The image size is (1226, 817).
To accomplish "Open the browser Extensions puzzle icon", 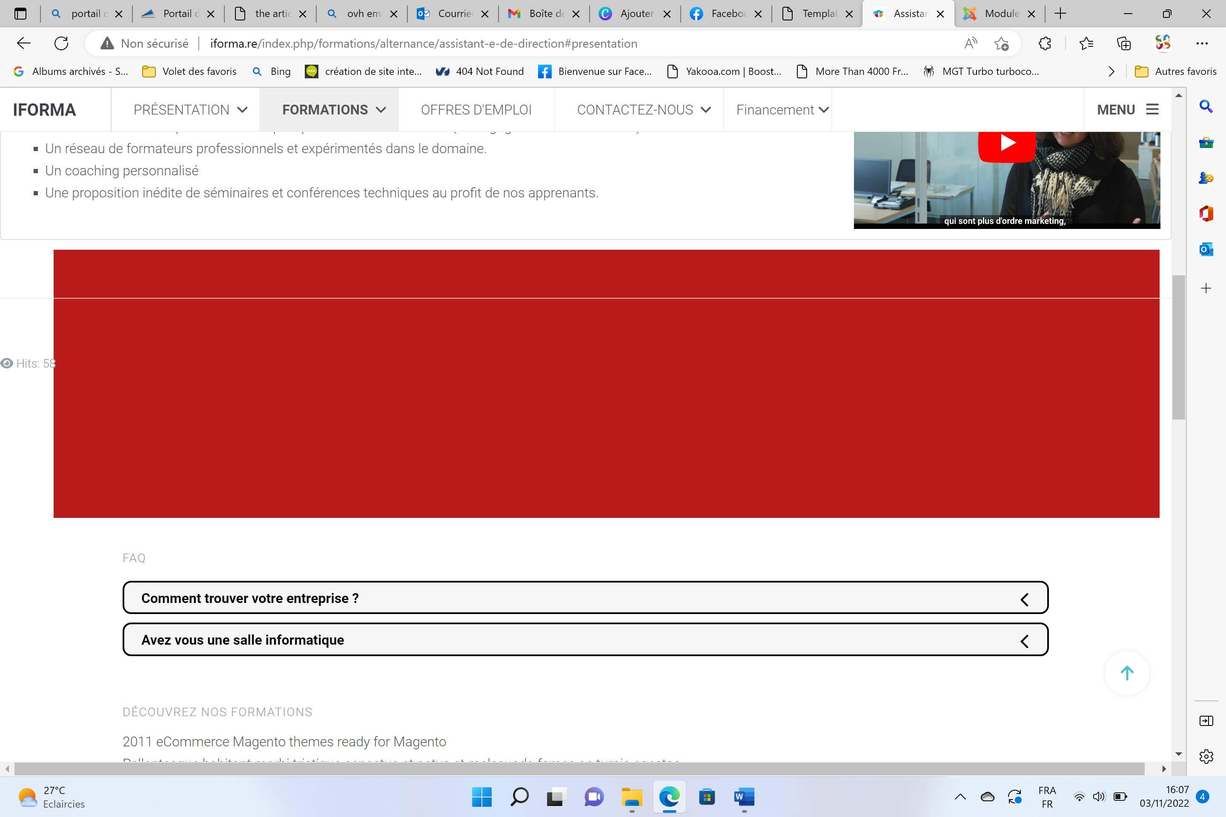I will tap(1045, 43).
